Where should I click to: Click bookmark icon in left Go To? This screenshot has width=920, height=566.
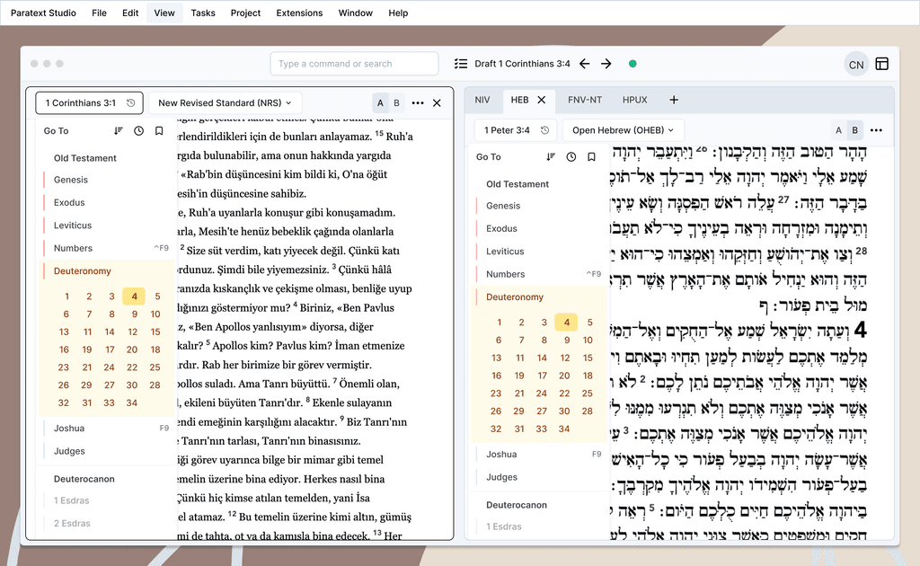pos(159,131)
